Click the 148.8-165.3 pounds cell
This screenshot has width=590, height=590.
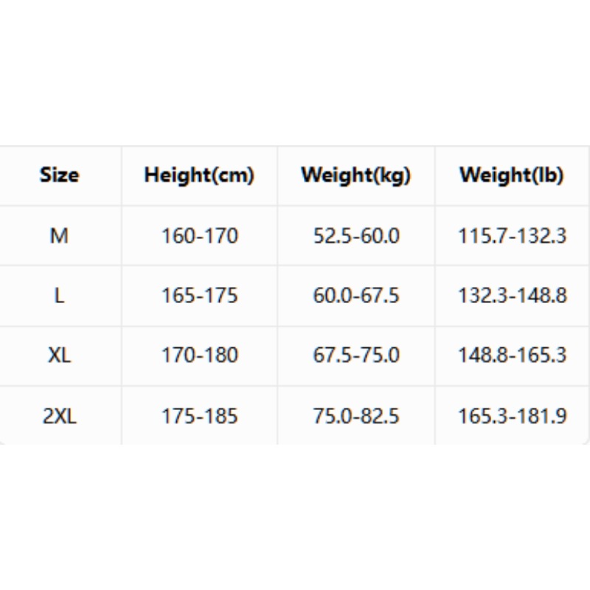(x=513, y=355)
